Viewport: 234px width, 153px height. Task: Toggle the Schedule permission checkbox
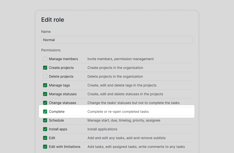coord(45,120)
